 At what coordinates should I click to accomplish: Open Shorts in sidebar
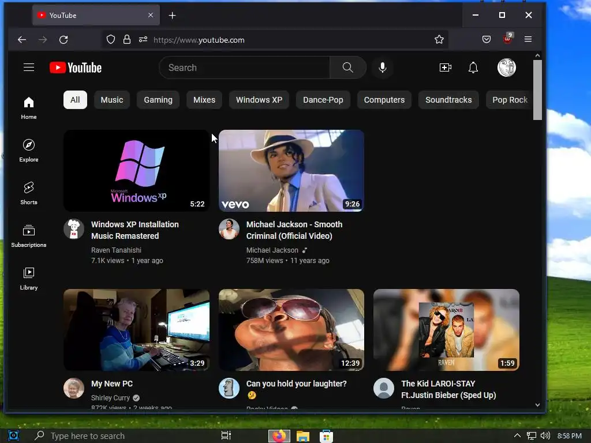point(29,193)
